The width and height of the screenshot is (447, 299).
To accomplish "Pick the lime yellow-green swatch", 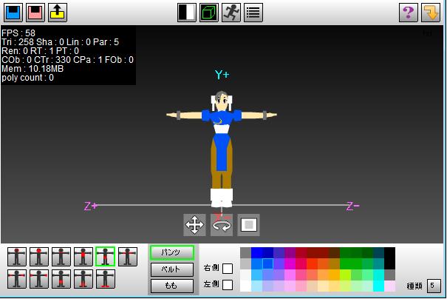I will (345, 275).
